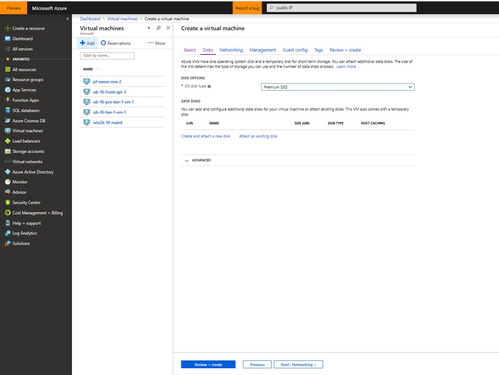This screenshot has height=375, width=499.
Task: Click the All services list icon
Action: [x=7, y=49]
